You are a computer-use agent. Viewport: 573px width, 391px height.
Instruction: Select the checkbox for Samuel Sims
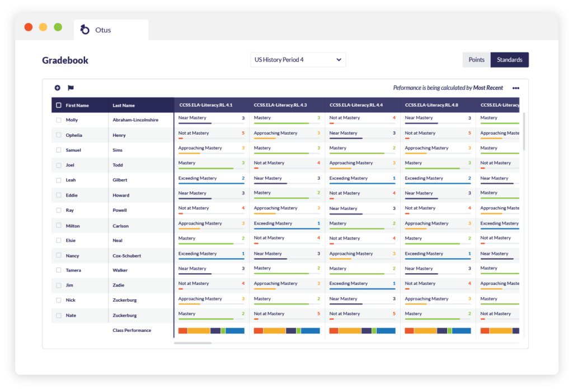click(x=59, y=150)
